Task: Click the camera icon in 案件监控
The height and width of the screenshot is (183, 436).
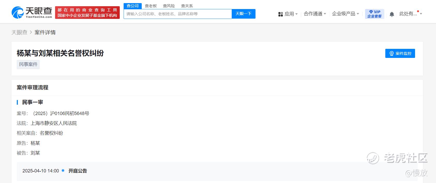Action: pos(392,54)
